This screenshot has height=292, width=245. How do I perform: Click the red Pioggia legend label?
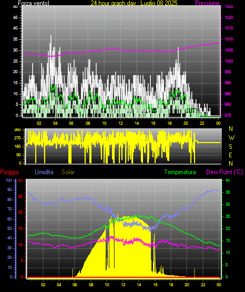click(9, 172)
